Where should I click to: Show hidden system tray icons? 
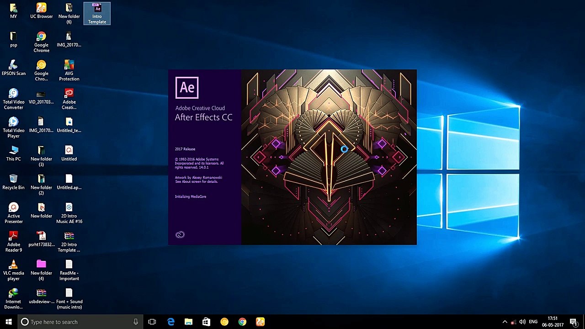click(505, 322)
